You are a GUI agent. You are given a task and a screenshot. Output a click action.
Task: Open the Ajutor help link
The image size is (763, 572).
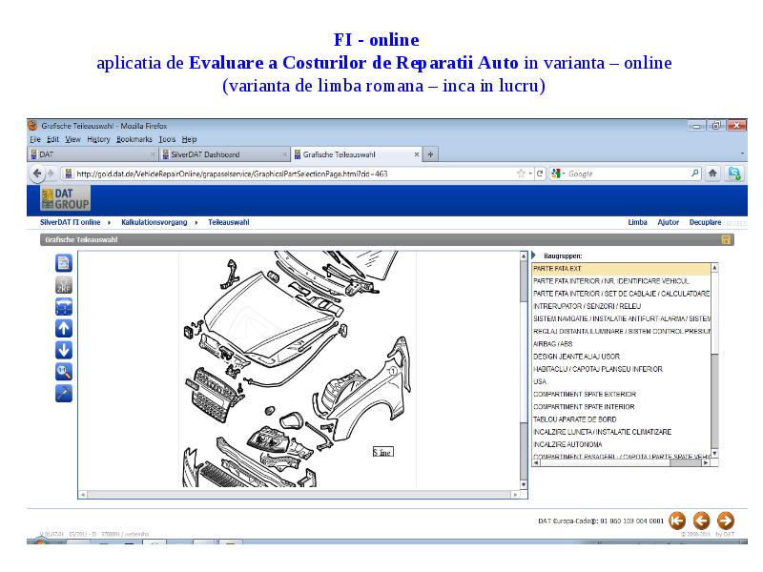pos(669,222)
